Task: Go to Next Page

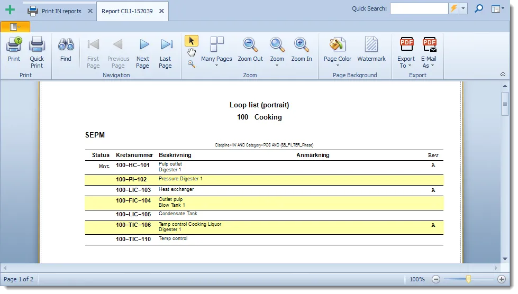Action: pyautogui.click(x=143, y=53)
